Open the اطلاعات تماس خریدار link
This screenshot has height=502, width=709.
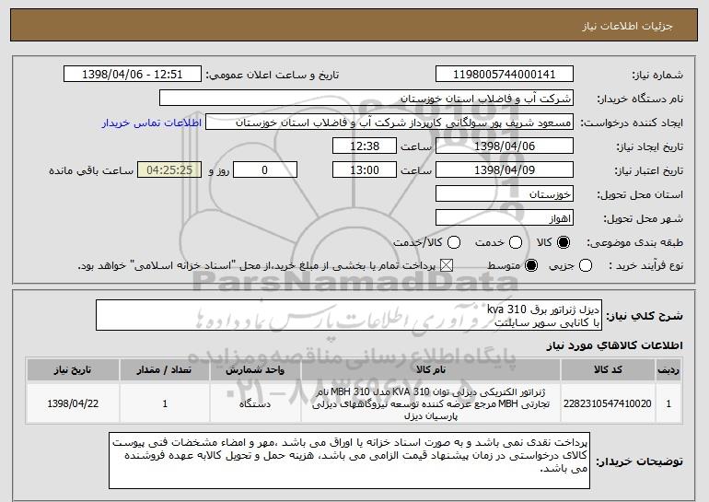pyautogui.click(x=152, y=123)
